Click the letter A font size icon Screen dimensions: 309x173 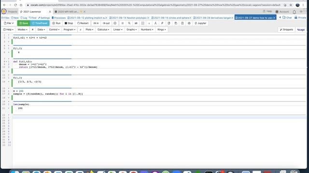(x=155, y=23)
